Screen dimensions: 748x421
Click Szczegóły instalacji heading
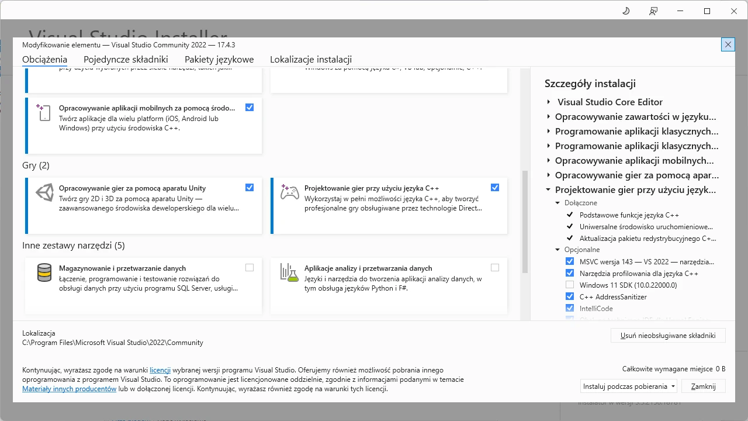point(590,84)
